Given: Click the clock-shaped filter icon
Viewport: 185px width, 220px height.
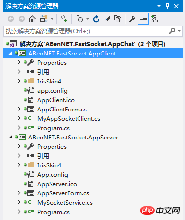Looking at the screenshot, I should [x=80, y=19].
